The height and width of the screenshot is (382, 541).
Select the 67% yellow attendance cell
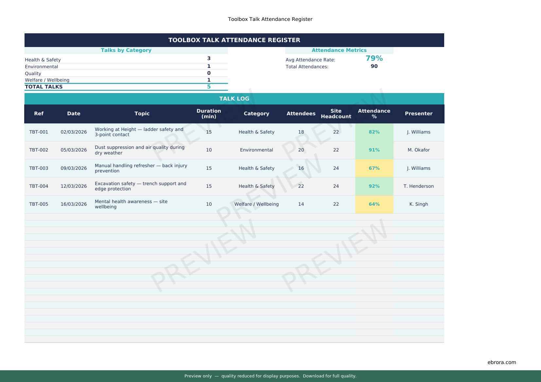[374, 168]
